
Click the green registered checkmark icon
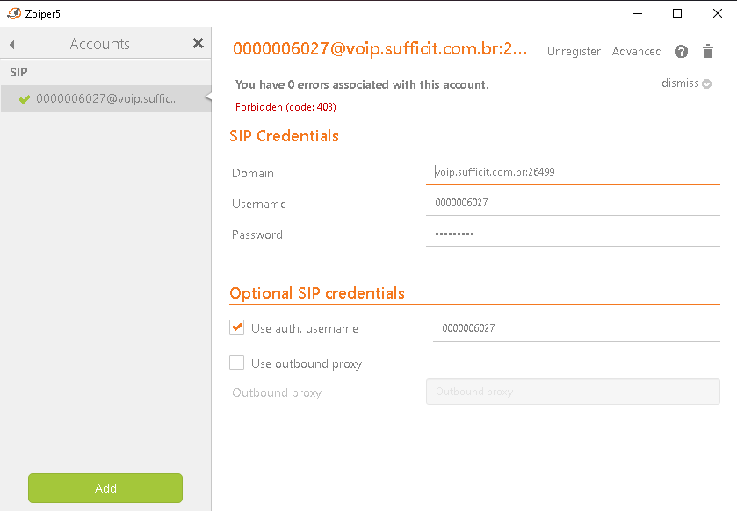(25, 98)
